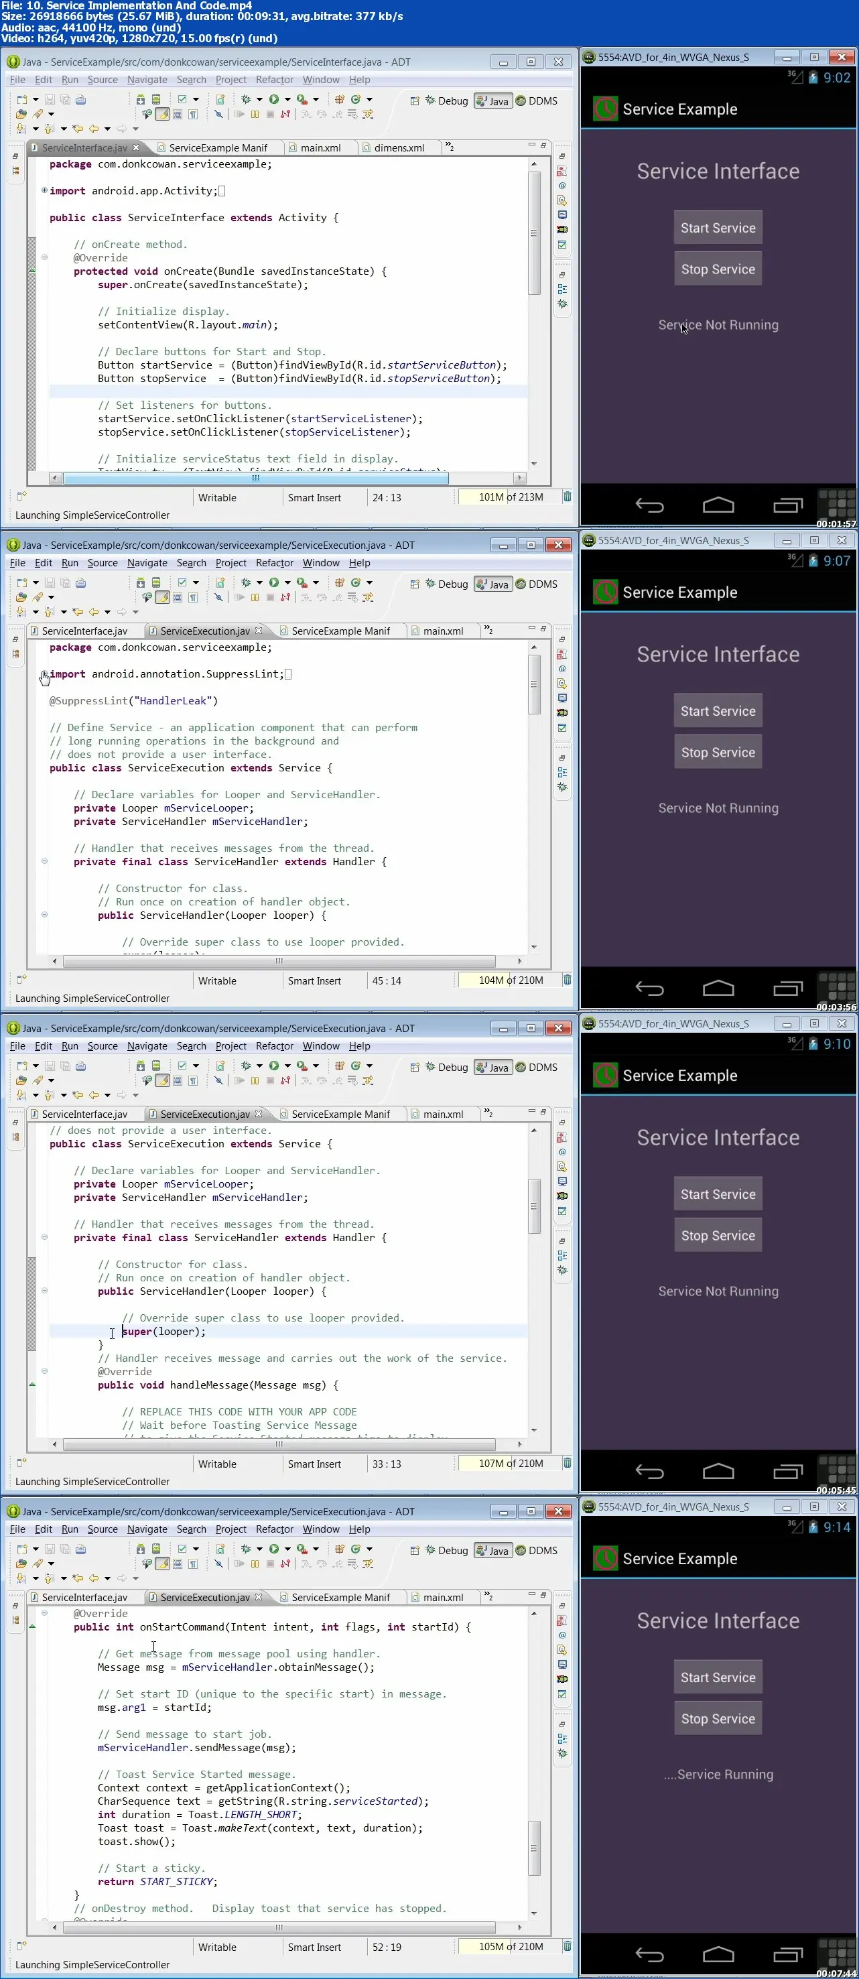Click the New Java Class icon in ServiceInterface.java window toolbar
859x1979 pixels.
click(x=356, y=99)
